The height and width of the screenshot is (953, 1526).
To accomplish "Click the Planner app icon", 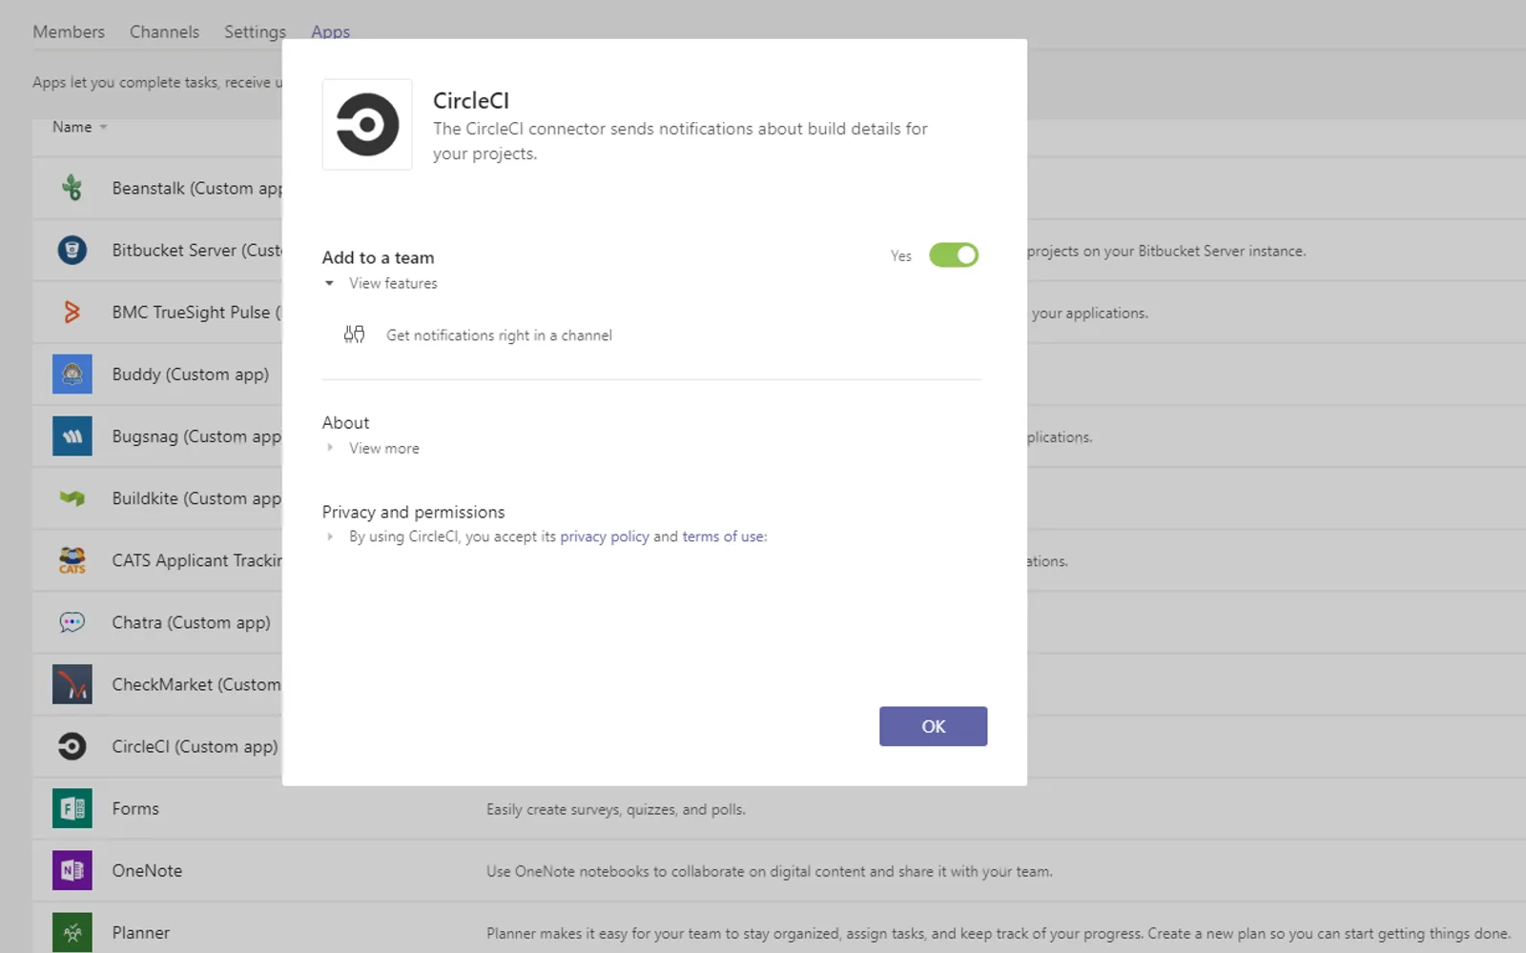I will (x=72, y=932).
